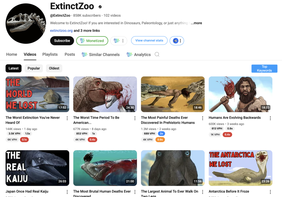Expand channel description with '...more'
Viewport: 282px width, 197px height.
196,23
